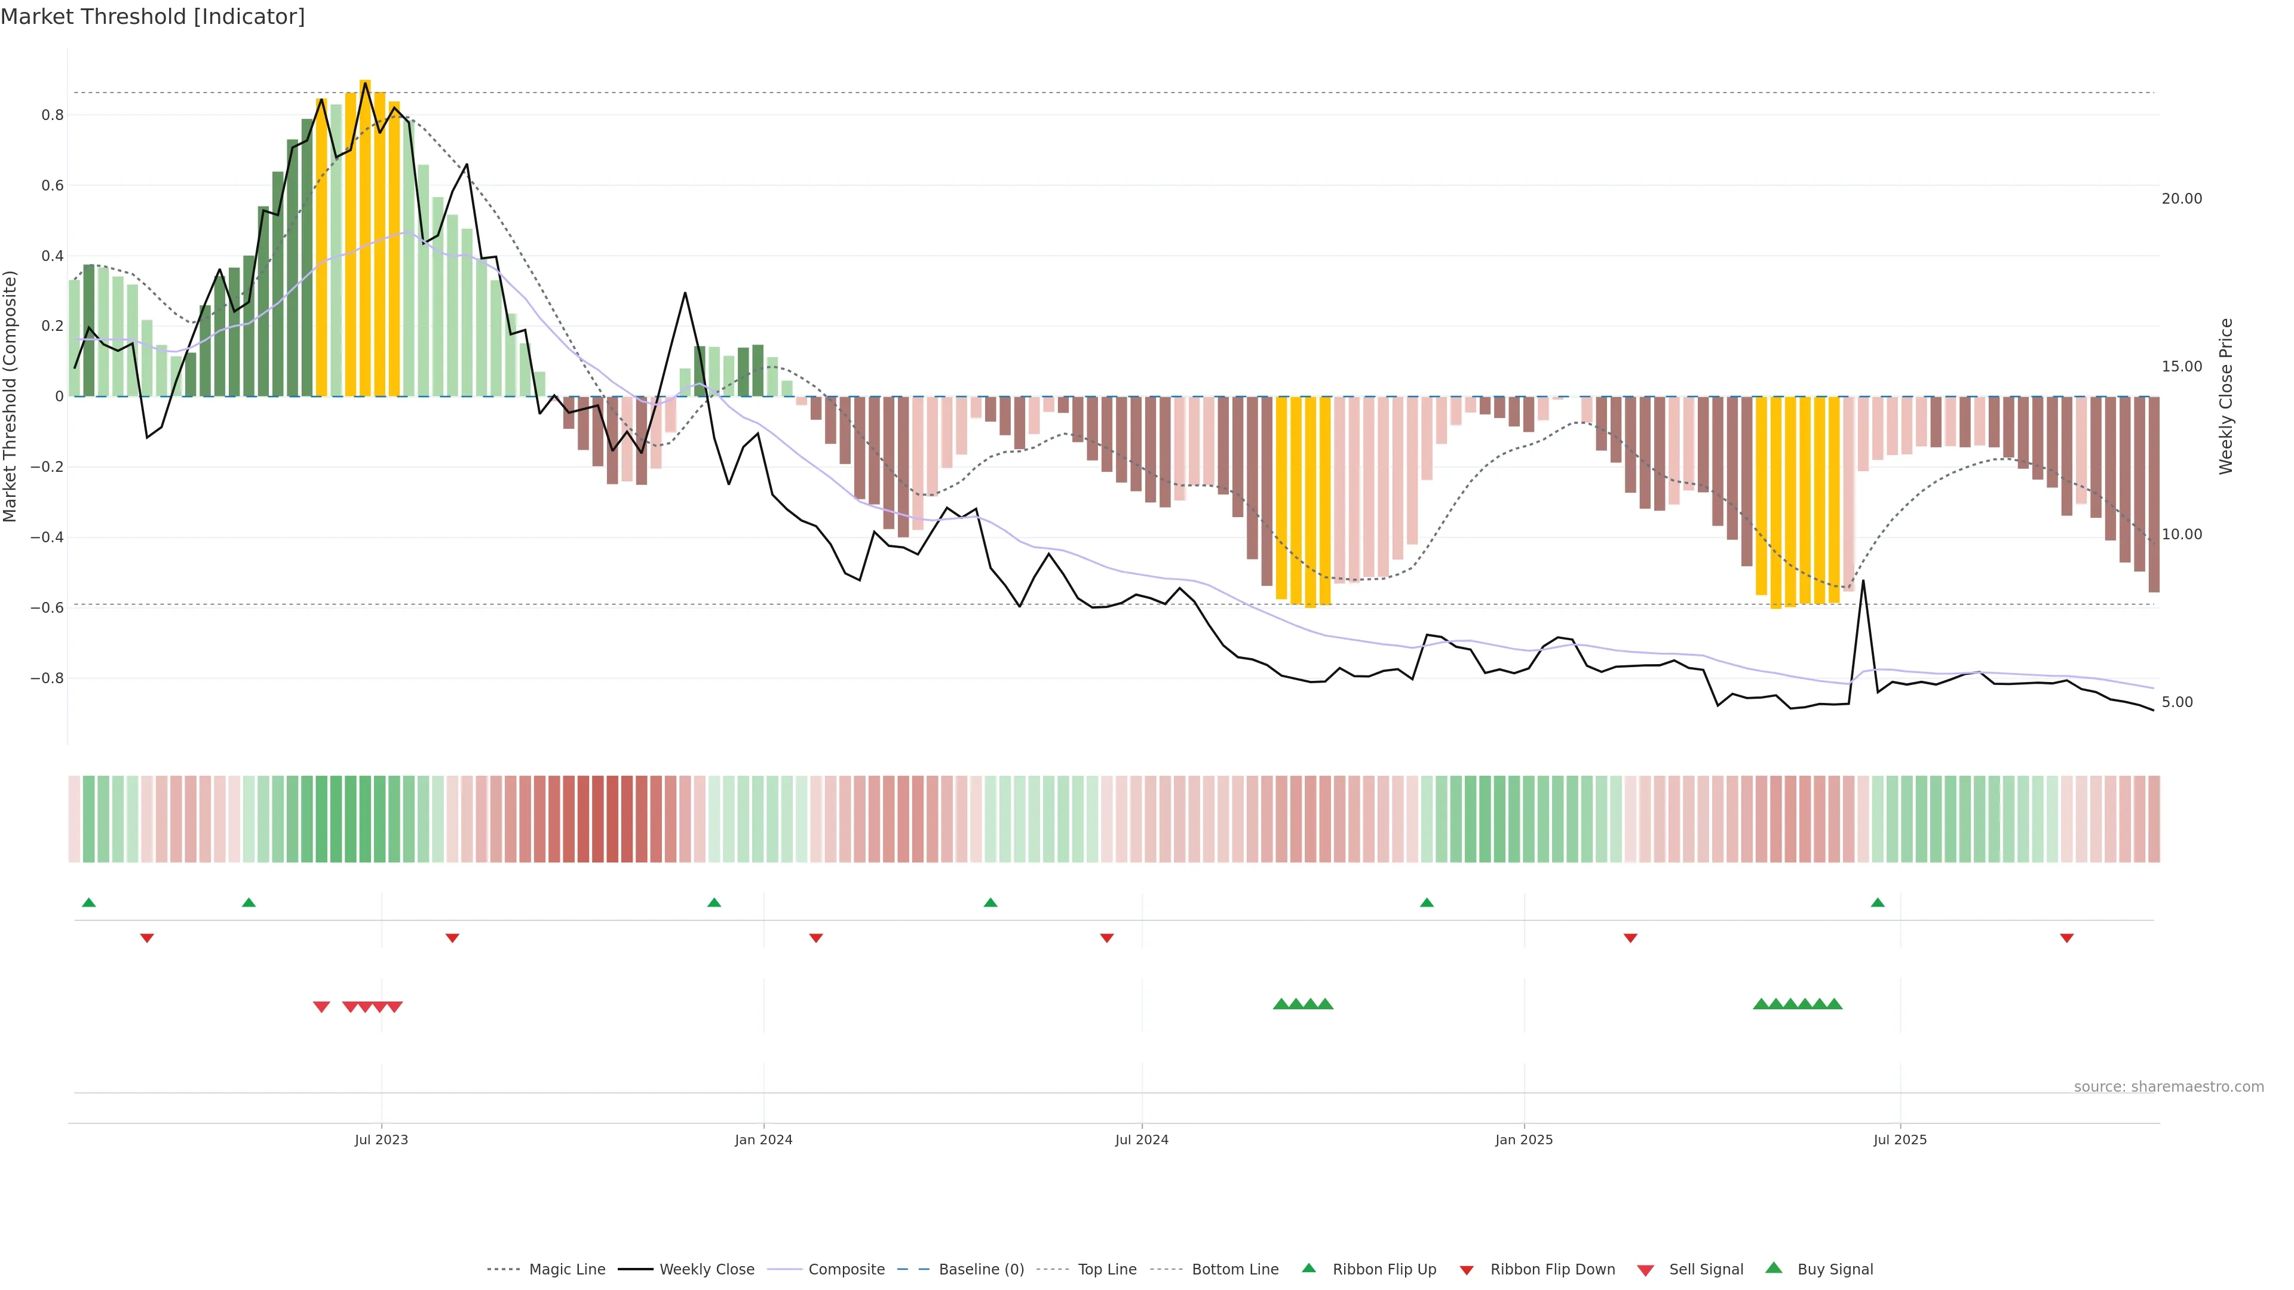Click the Weekly Close Price axis label
2294x1290 pixels.
click(2225, 396)
